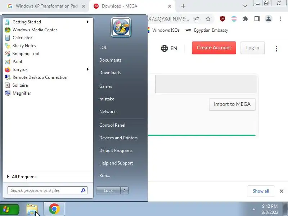288x216 pixels.
Task: Click Import to MEGA
Action: pos(232,104)
